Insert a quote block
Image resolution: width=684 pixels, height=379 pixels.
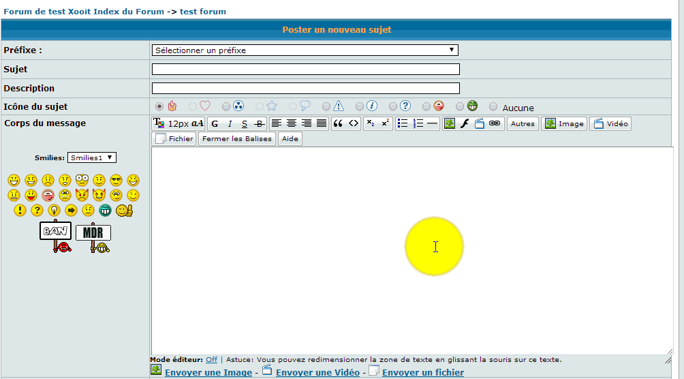click(x=338, y=123)
